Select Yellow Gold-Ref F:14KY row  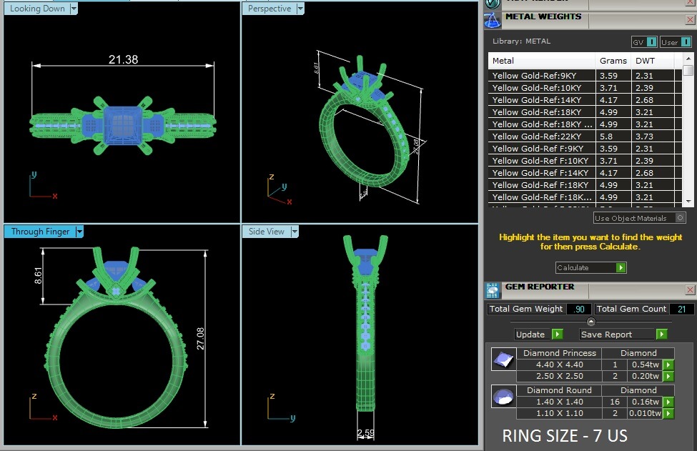coord(585,173)
